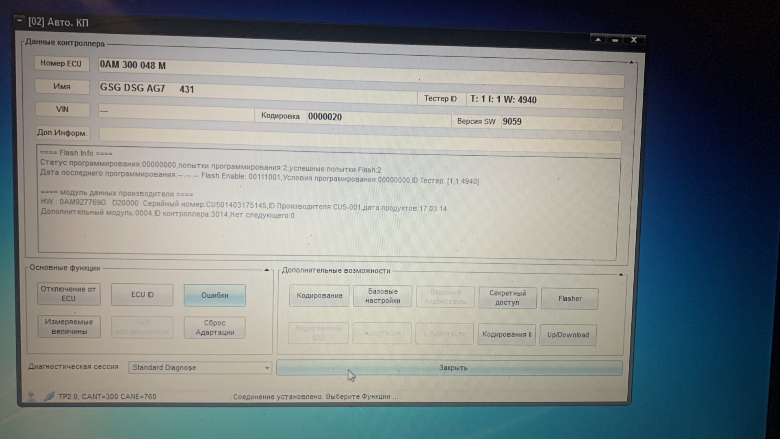
Task: Click I Адаптация function tab
Action: [445, 334]
